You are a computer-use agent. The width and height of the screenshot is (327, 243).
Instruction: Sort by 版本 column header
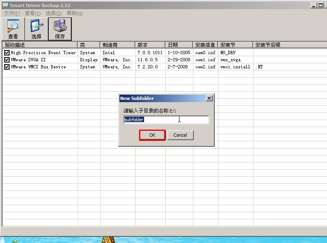150,45
